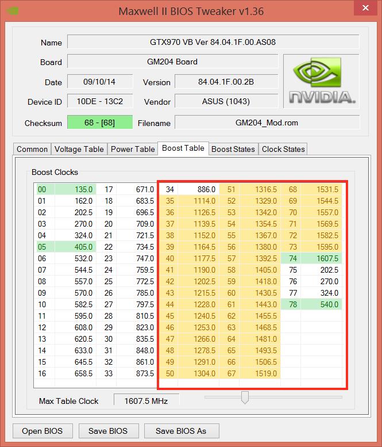This screenshot has height=447, width=382.
Task: Select boost clock cell 1569.5
Action: (x=321, y=224)
